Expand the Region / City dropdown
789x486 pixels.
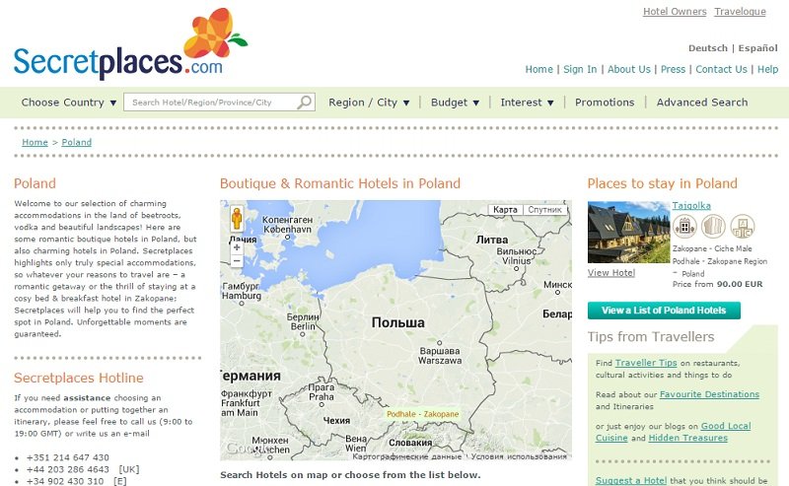coord(368,103)
